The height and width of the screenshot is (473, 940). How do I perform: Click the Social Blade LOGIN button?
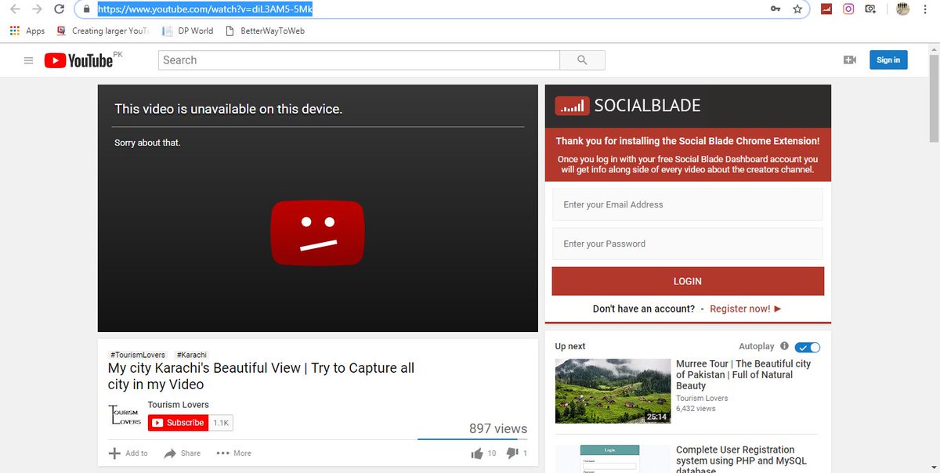[688, 281]
